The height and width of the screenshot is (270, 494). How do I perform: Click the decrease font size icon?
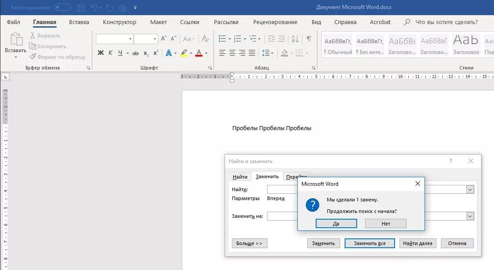tap(173, 39)
